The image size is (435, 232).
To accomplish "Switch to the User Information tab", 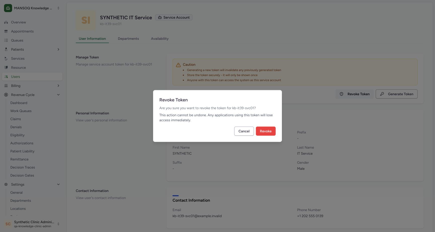I will pyautogui.click(x=92, y=39).
